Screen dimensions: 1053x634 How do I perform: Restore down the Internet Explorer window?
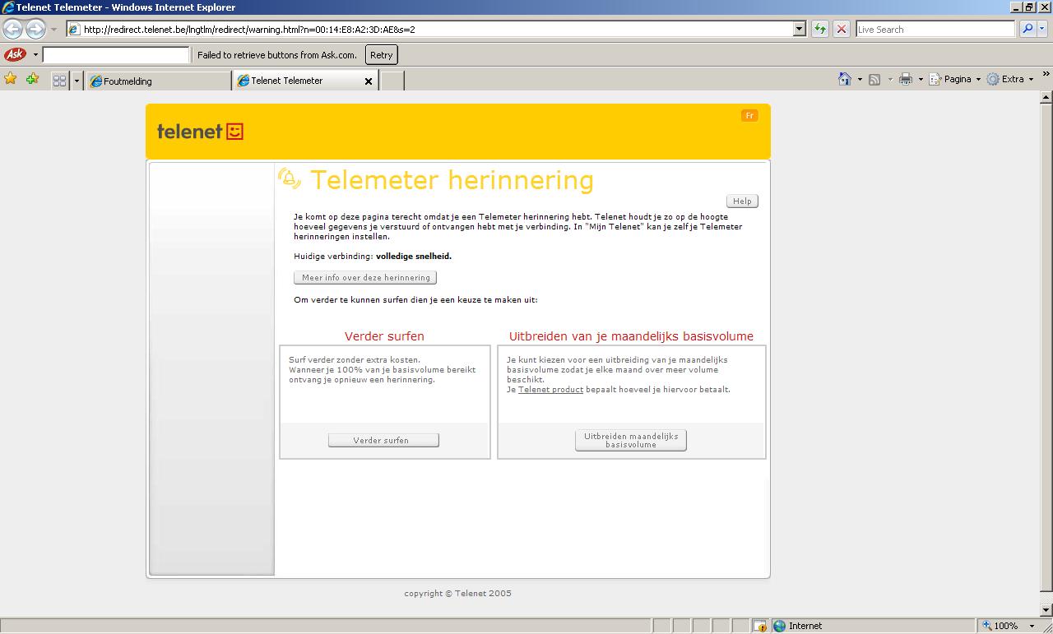point(1029,7)
